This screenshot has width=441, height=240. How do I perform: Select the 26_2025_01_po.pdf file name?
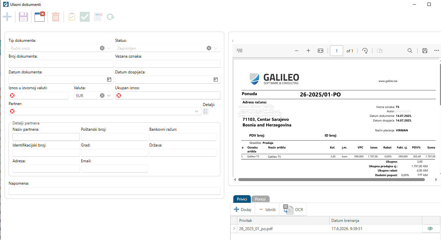click(x=256, y=228)
